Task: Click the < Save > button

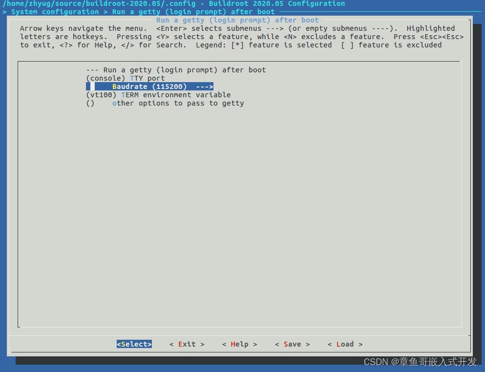Action: click(292, 344)
